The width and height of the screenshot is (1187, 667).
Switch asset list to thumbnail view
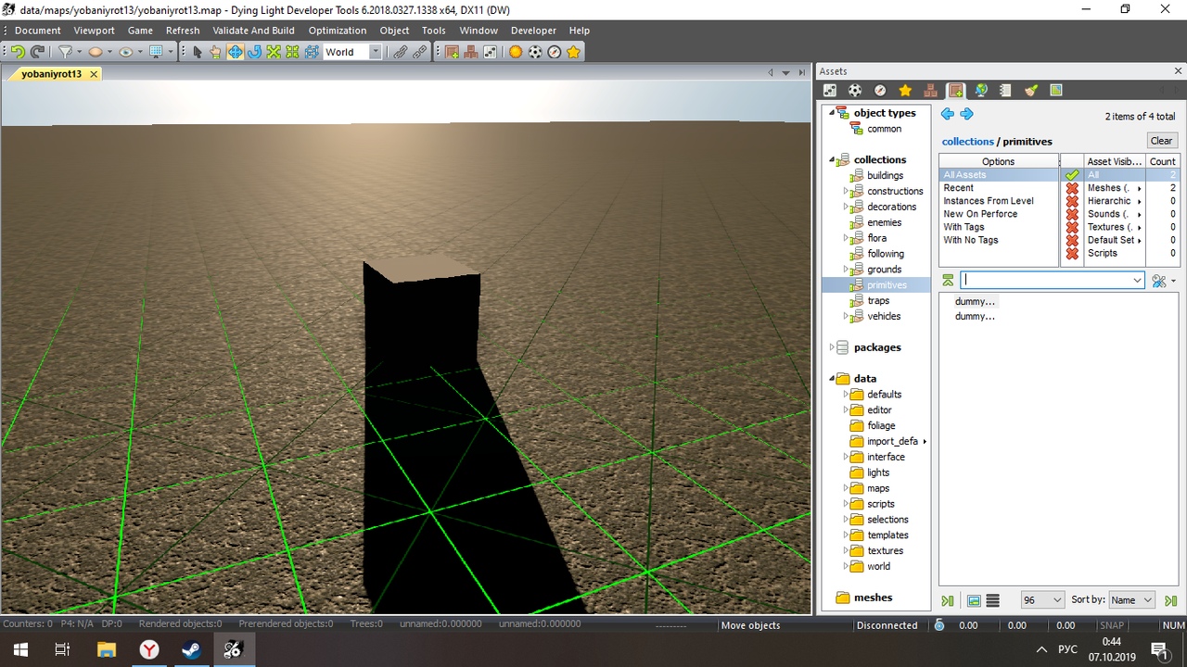(x=974, y=600)
